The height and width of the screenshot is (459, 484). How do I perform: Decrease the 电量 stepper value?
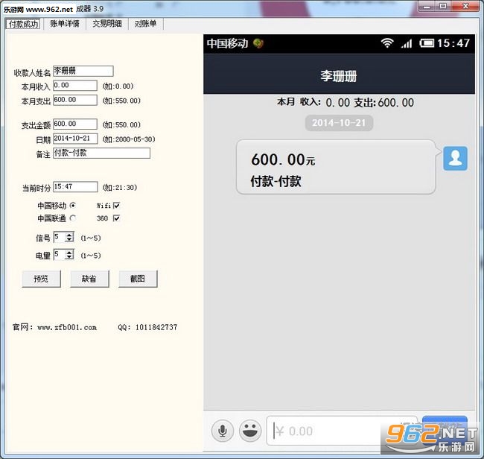click(69, 257)
